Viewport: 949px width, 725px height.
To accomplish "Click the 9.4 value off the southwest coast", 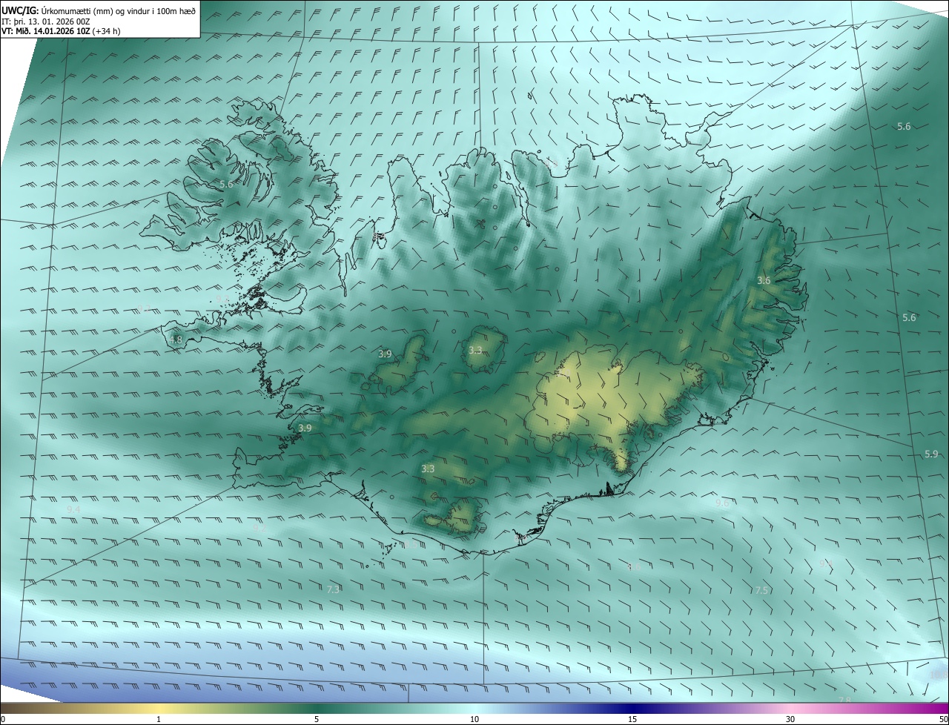I will point(73,510).
